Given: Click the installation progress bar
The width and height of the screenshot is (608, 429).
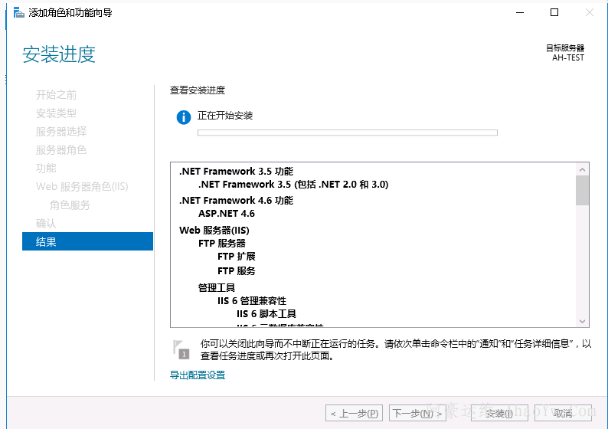Looking at the screenshot, I should [x=347, y=133].
